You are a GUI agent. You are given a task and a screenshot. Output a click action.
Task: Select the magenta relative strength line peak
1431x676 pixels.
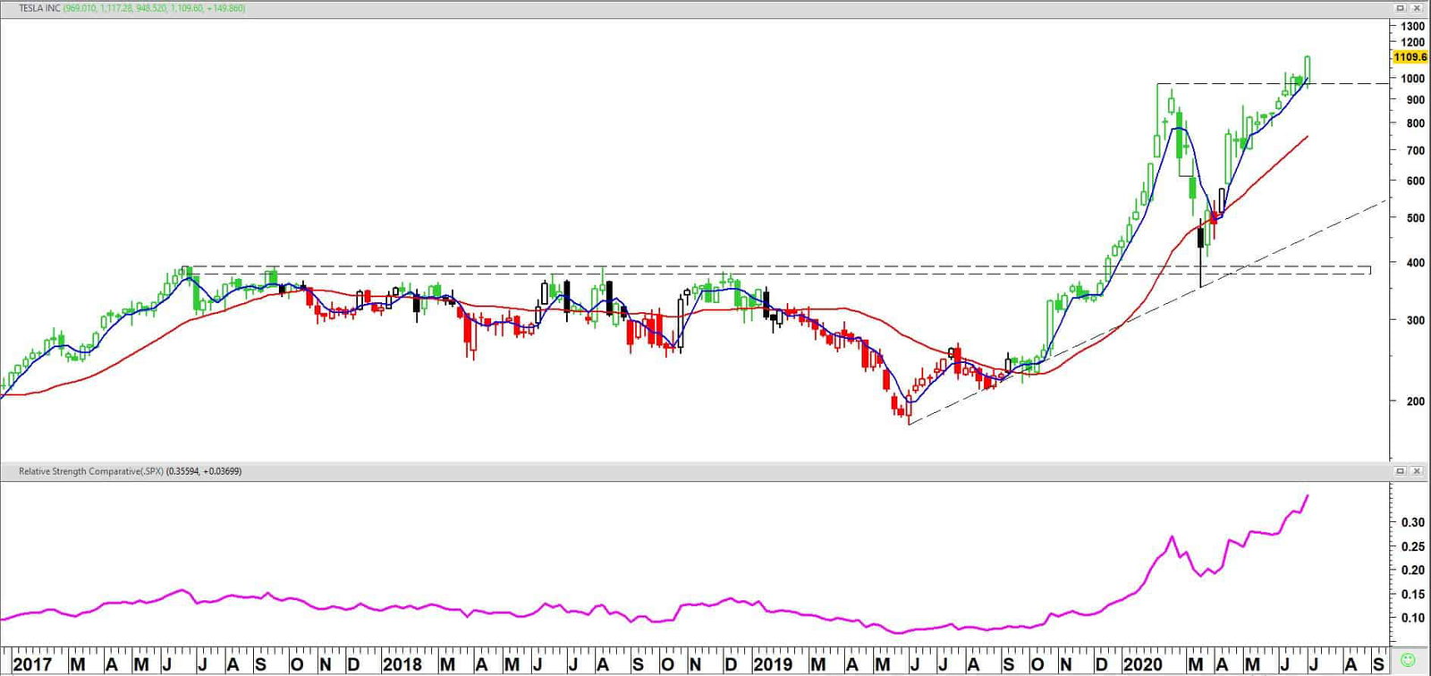1308,495
